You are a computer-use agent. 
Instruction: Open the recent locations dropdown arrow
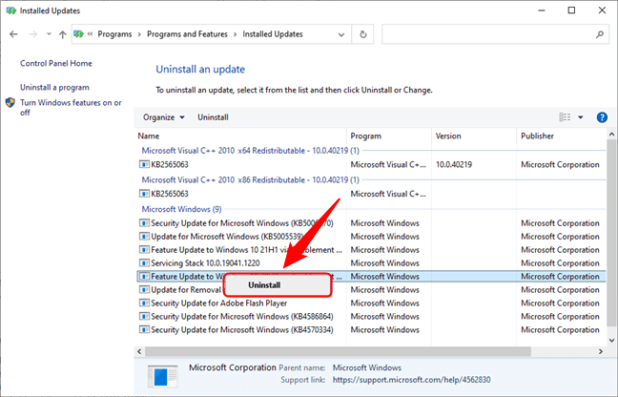click(49, 34)
